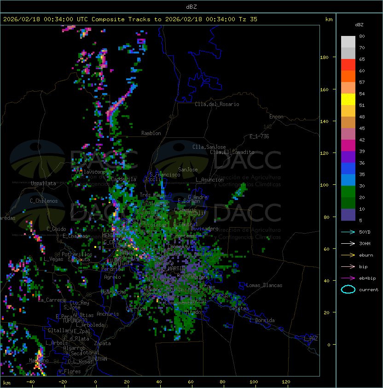383x388 pixels.
Task: Click the 'Carrizal' map label
Action: coord(137,309)
